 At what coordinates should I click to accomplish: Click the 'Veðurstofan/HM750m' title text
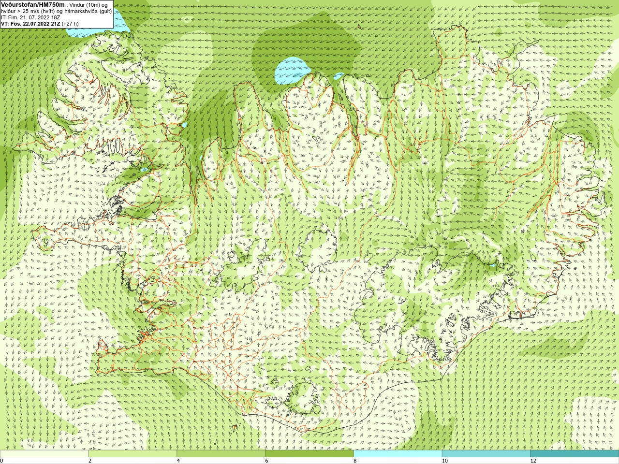(33, 4)
